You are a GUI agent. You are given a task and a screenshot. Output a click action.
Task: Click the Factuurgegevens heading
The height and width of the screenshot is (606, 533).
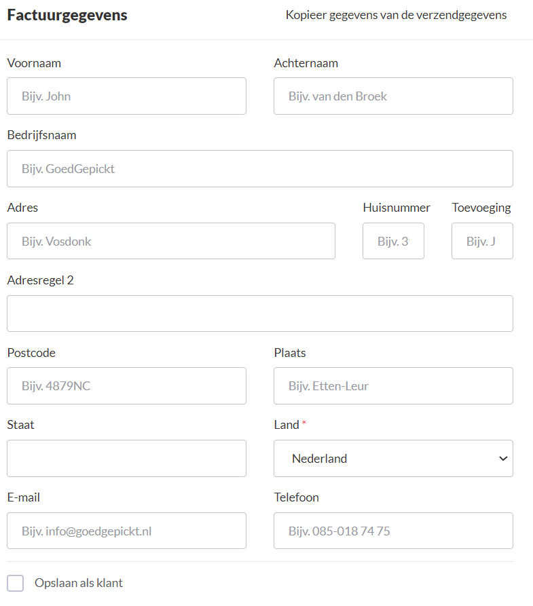coord(67,15)
